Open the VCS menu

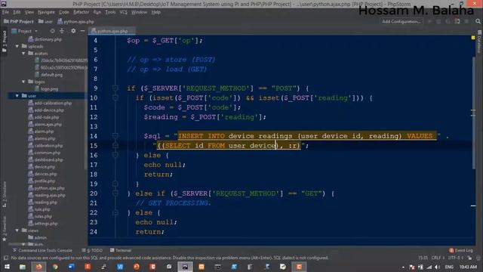pyautogui.click(x=124, y=12)
